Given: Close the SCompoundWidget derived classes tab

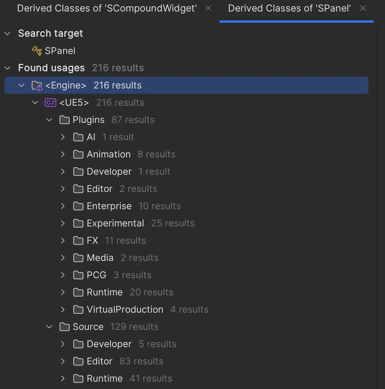Looking at the screenshot, I should click(208, 8).
